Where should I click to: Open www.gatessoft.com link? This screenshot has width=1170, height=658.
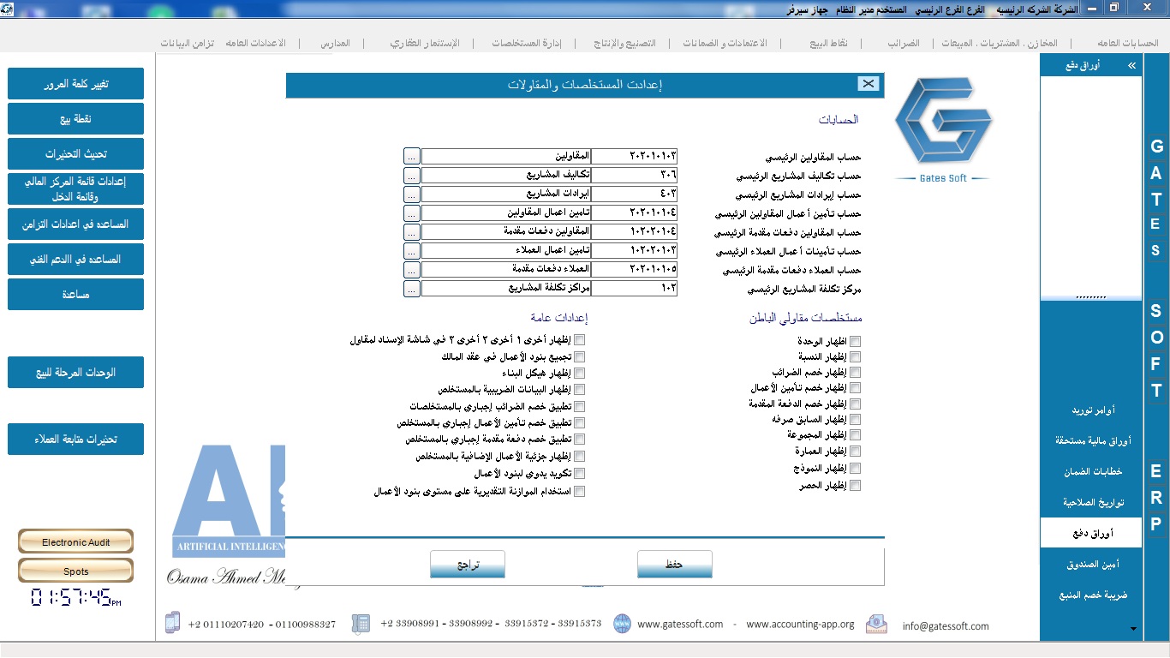680,625
